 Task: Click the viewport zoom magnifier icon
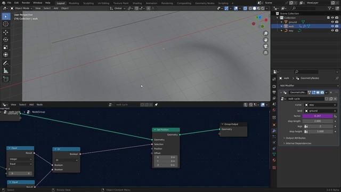pos(265,33)
